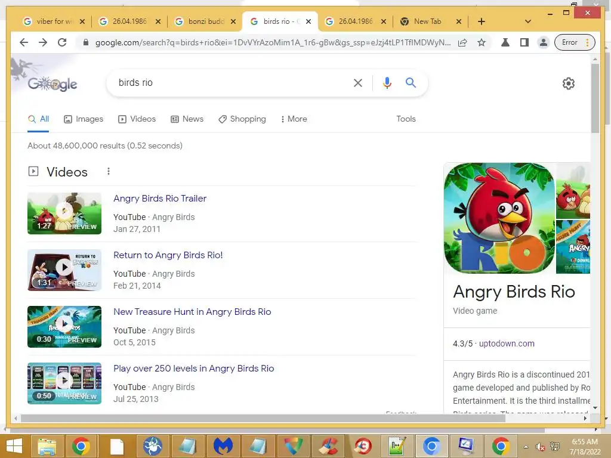The width and height of the screenshot is (611, 458).
Task: Open Angry Birds Rio Trailer link
Action: [160, 198]
